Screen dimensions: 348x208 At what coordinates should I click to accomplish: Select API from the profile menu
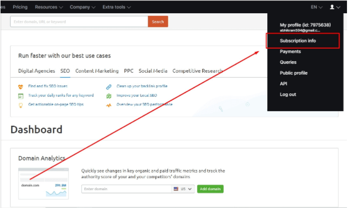tap(283, 84)
